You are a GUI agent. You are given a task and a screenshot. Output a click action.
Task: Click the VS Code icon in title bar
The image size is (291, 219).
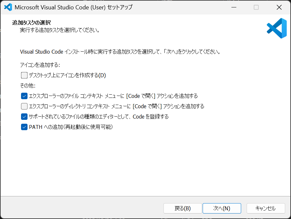coord(8,7)
